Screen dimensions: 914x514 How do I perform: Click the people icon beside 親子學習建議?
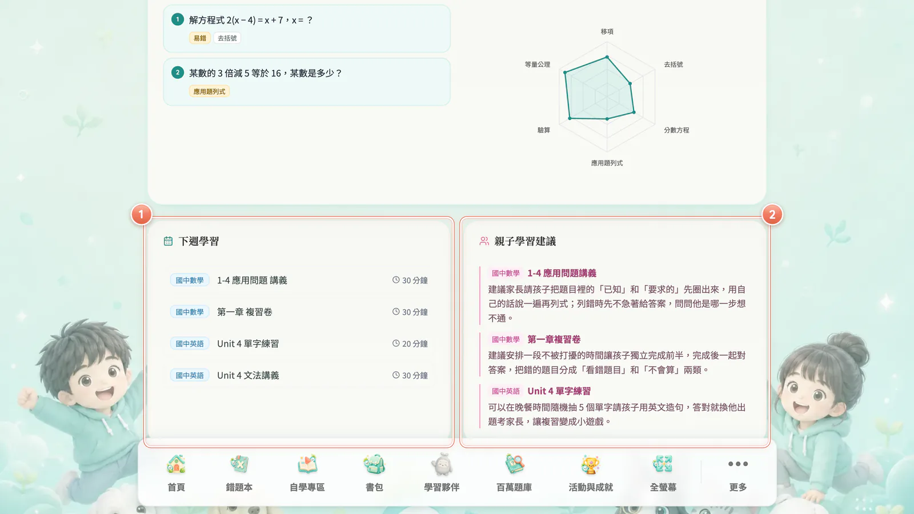tap(484, 241)
